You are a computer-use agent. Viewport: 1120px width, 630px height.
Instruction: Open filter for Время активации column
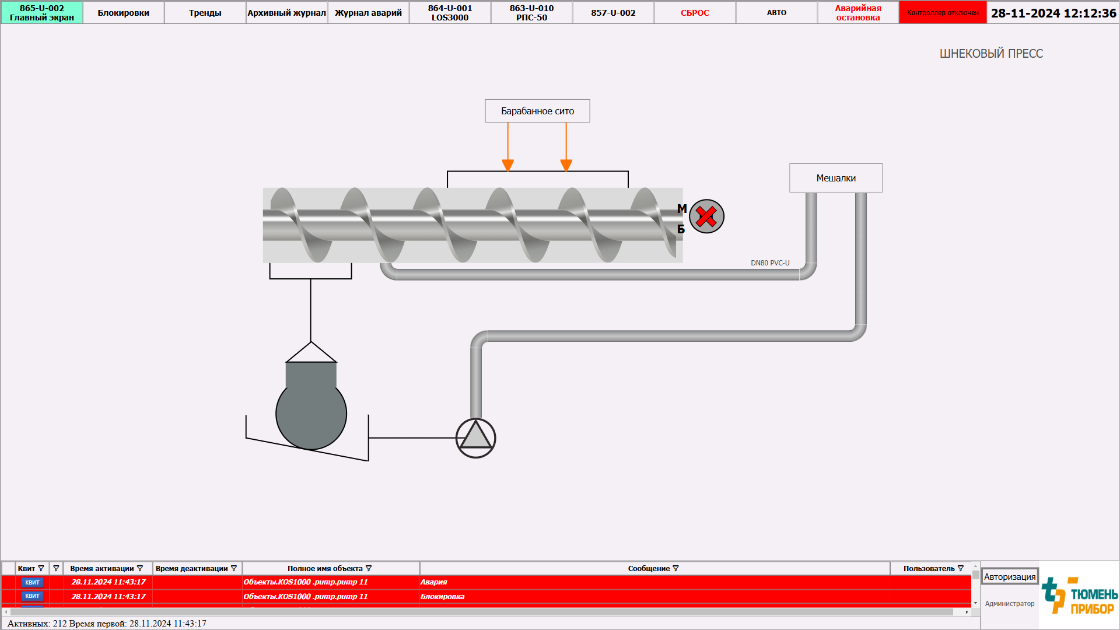[140, 568]
